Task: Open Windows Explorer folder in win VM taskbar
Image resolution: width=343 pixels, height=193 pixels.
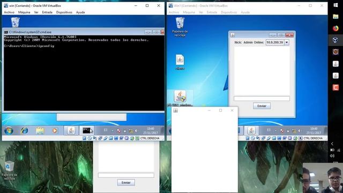Action: coord(40,131)
